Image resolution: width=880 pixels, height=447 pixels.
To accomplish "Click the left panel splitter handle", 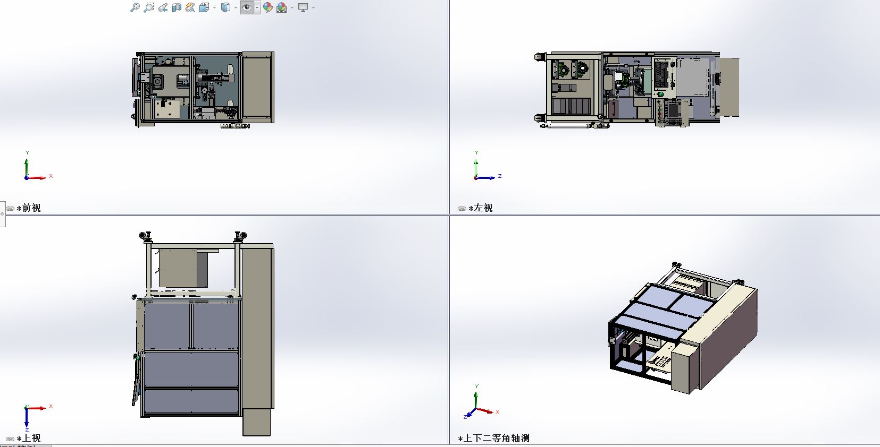I will (2, 214).
